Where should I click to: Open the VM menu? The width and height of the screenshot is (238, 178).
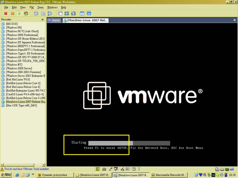(32, 7)
